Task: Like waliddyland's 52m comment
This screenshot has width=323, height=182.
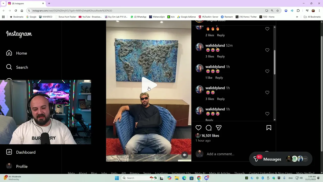Action: pos(267,50)
